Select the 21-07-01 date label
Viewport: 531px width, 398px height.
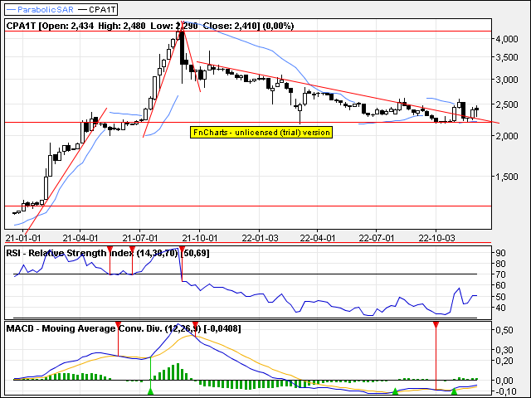[x=140, y=238]
